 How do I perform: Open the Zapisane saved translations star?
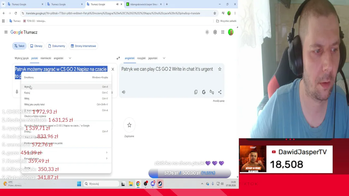point(129,125)
